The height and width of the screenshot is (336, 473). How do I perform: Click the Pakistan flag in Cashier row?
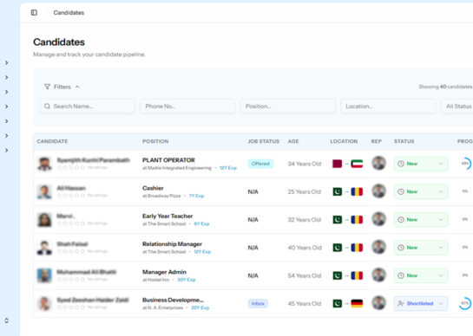click(338, 191)
